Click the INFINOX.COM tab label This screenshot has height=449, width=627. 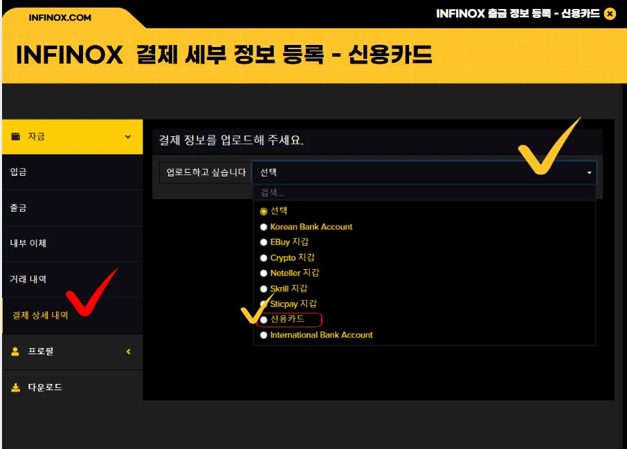click(x=60, y=17)
